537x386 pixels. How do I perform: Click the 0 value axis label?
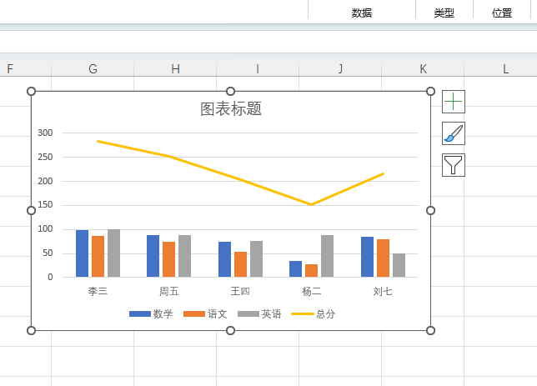[50, 277]
